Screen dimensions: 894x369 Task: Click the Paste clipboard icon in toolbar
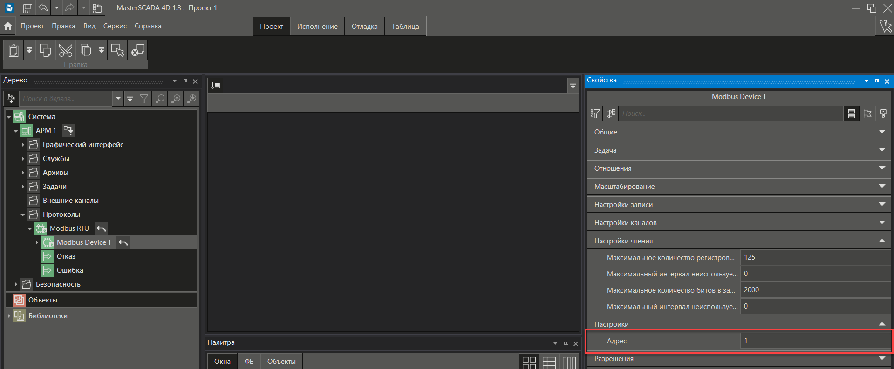[x=14, y=50]
